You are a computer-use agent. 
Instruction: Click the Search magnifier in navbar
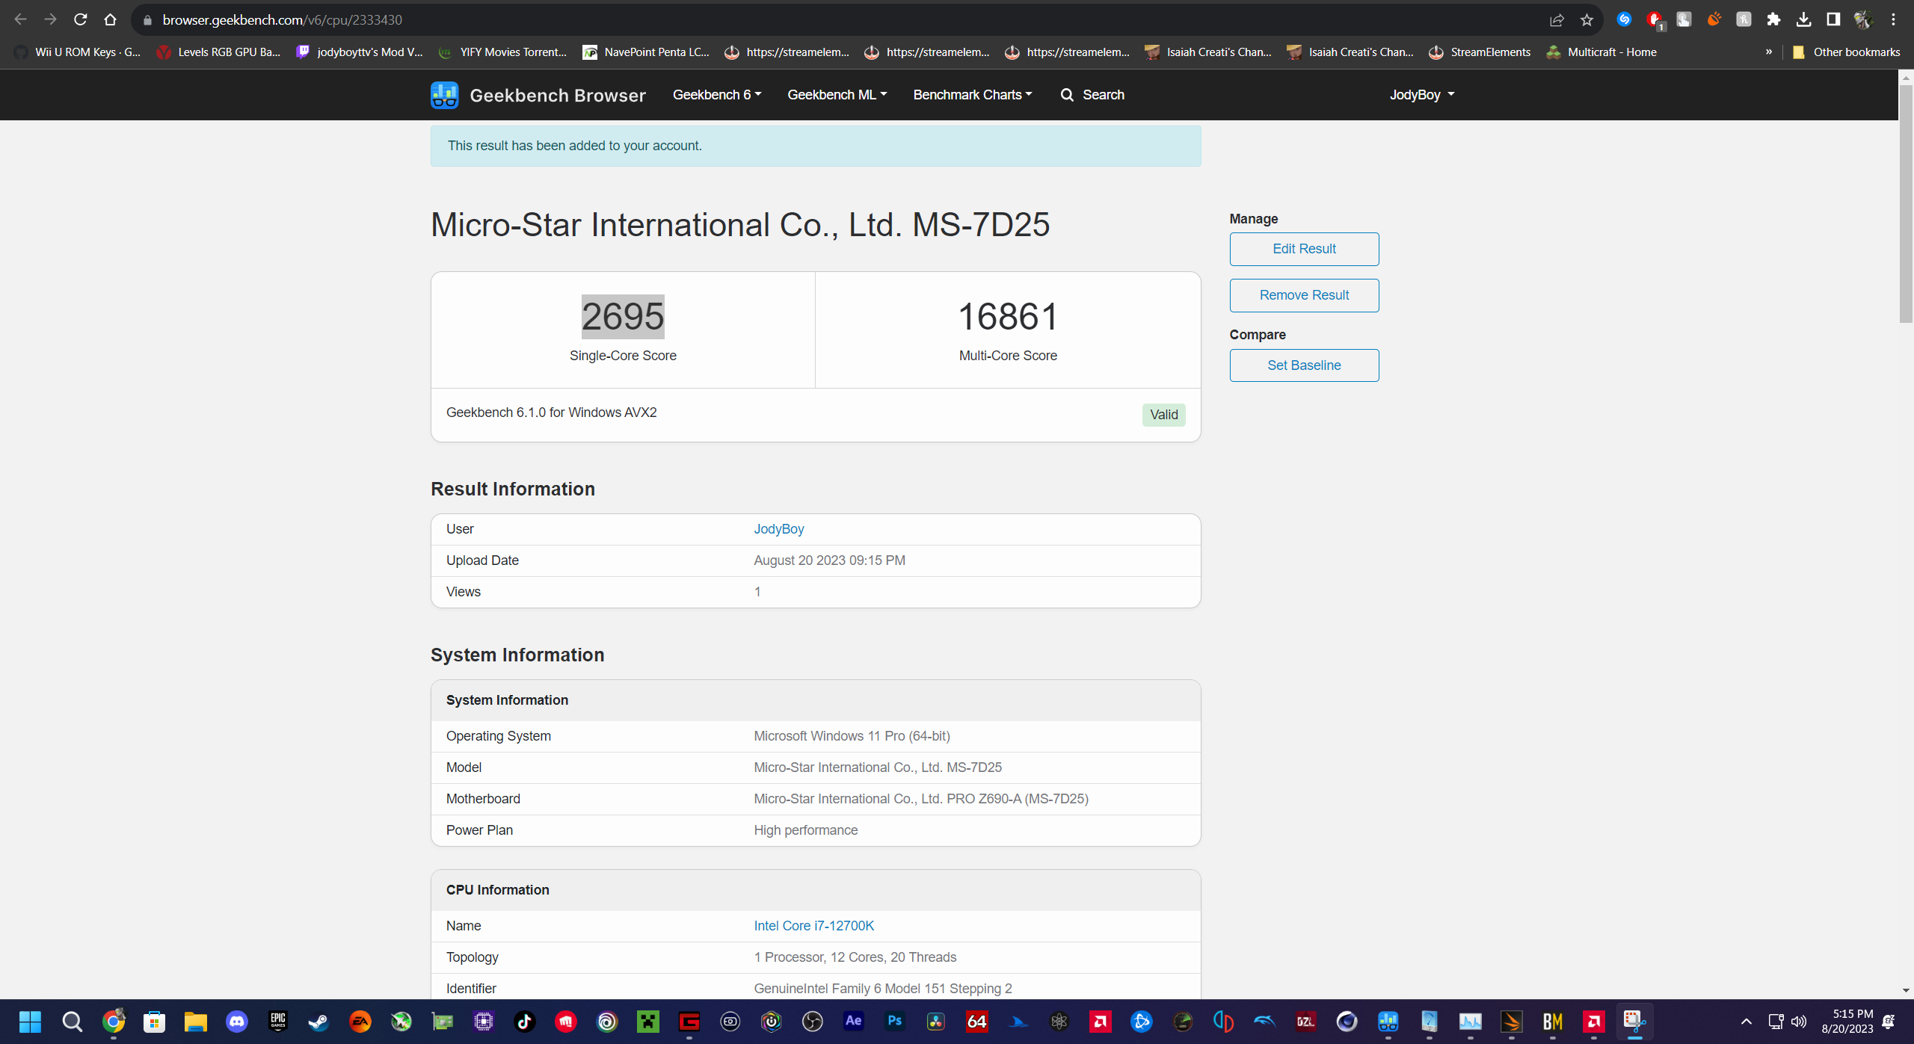(x=1067, y=95)
